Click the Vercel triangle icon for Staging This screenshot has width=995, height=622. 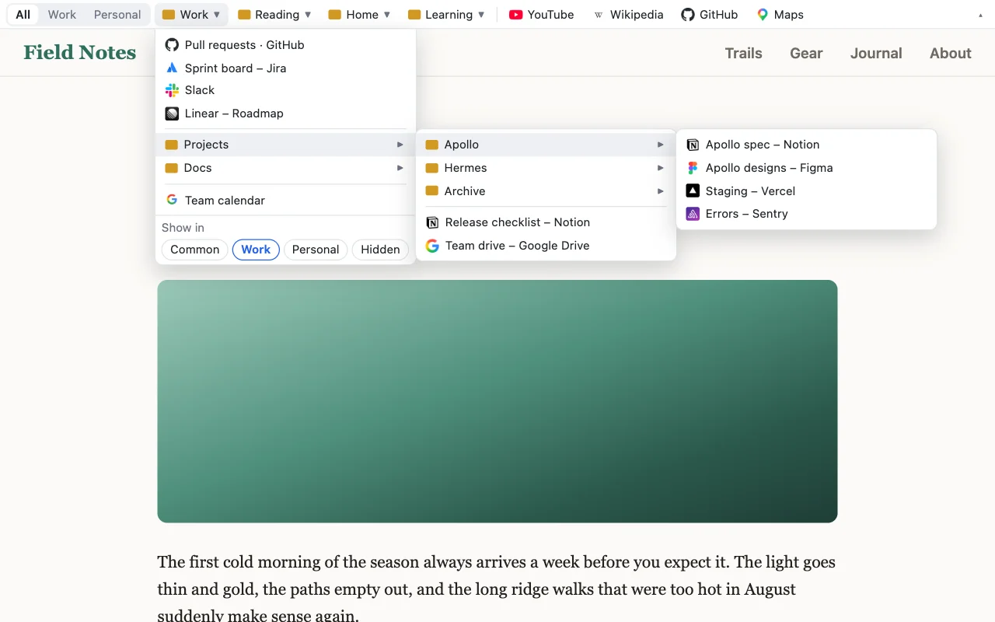tap(693, 190)
